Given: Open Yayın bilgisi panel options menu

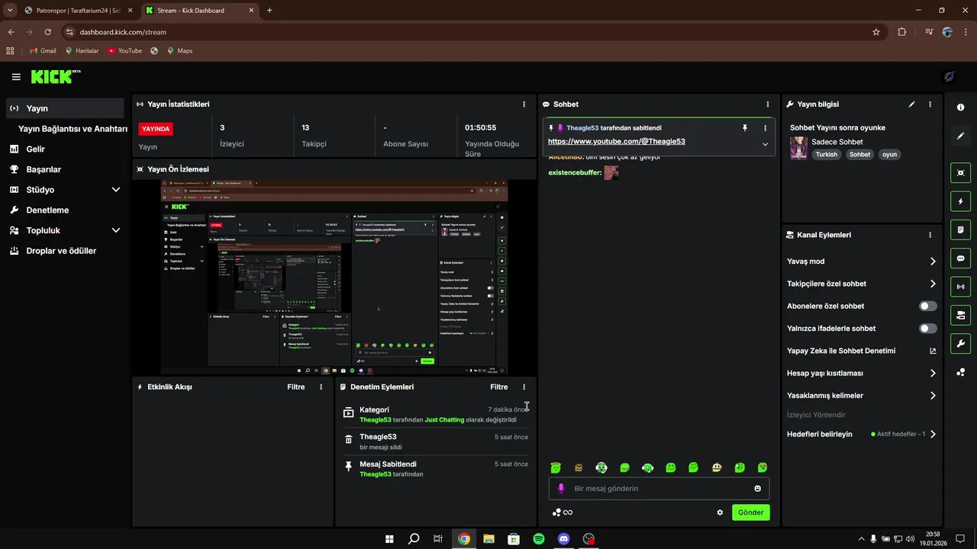Looking at the screenshot, I should click(x=930, y=104).
